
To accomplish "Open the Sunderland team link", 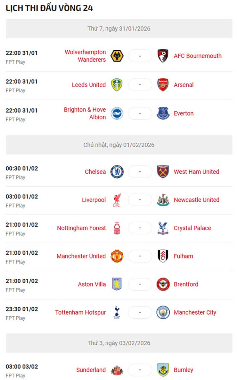I will tap(91, 370).
